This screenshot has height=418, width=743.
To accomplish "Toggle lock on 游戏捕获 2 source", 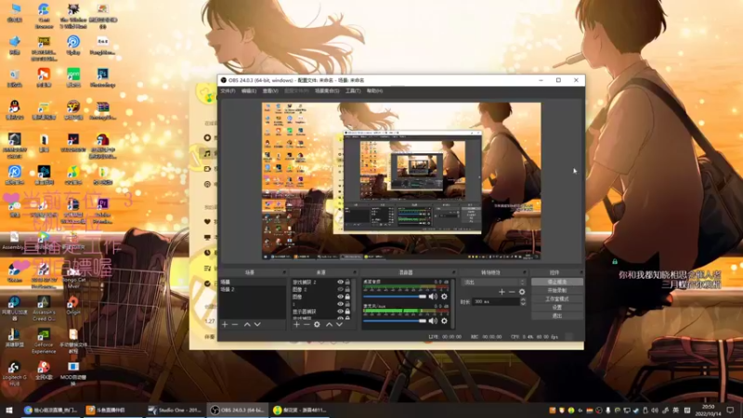I will [347, 282].
